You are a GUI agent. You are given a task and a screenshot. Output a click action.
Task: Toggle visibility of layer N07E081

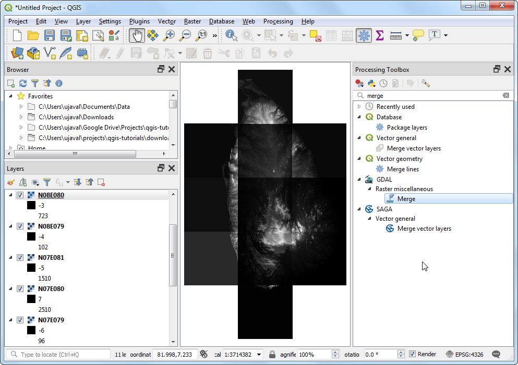coord(20,258)
